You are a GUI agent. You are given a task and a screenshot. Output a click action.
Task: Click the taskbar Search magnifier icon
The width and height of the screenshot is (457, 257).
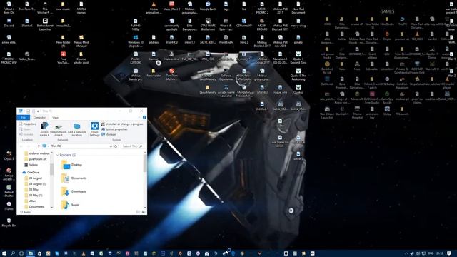[13, 253]
